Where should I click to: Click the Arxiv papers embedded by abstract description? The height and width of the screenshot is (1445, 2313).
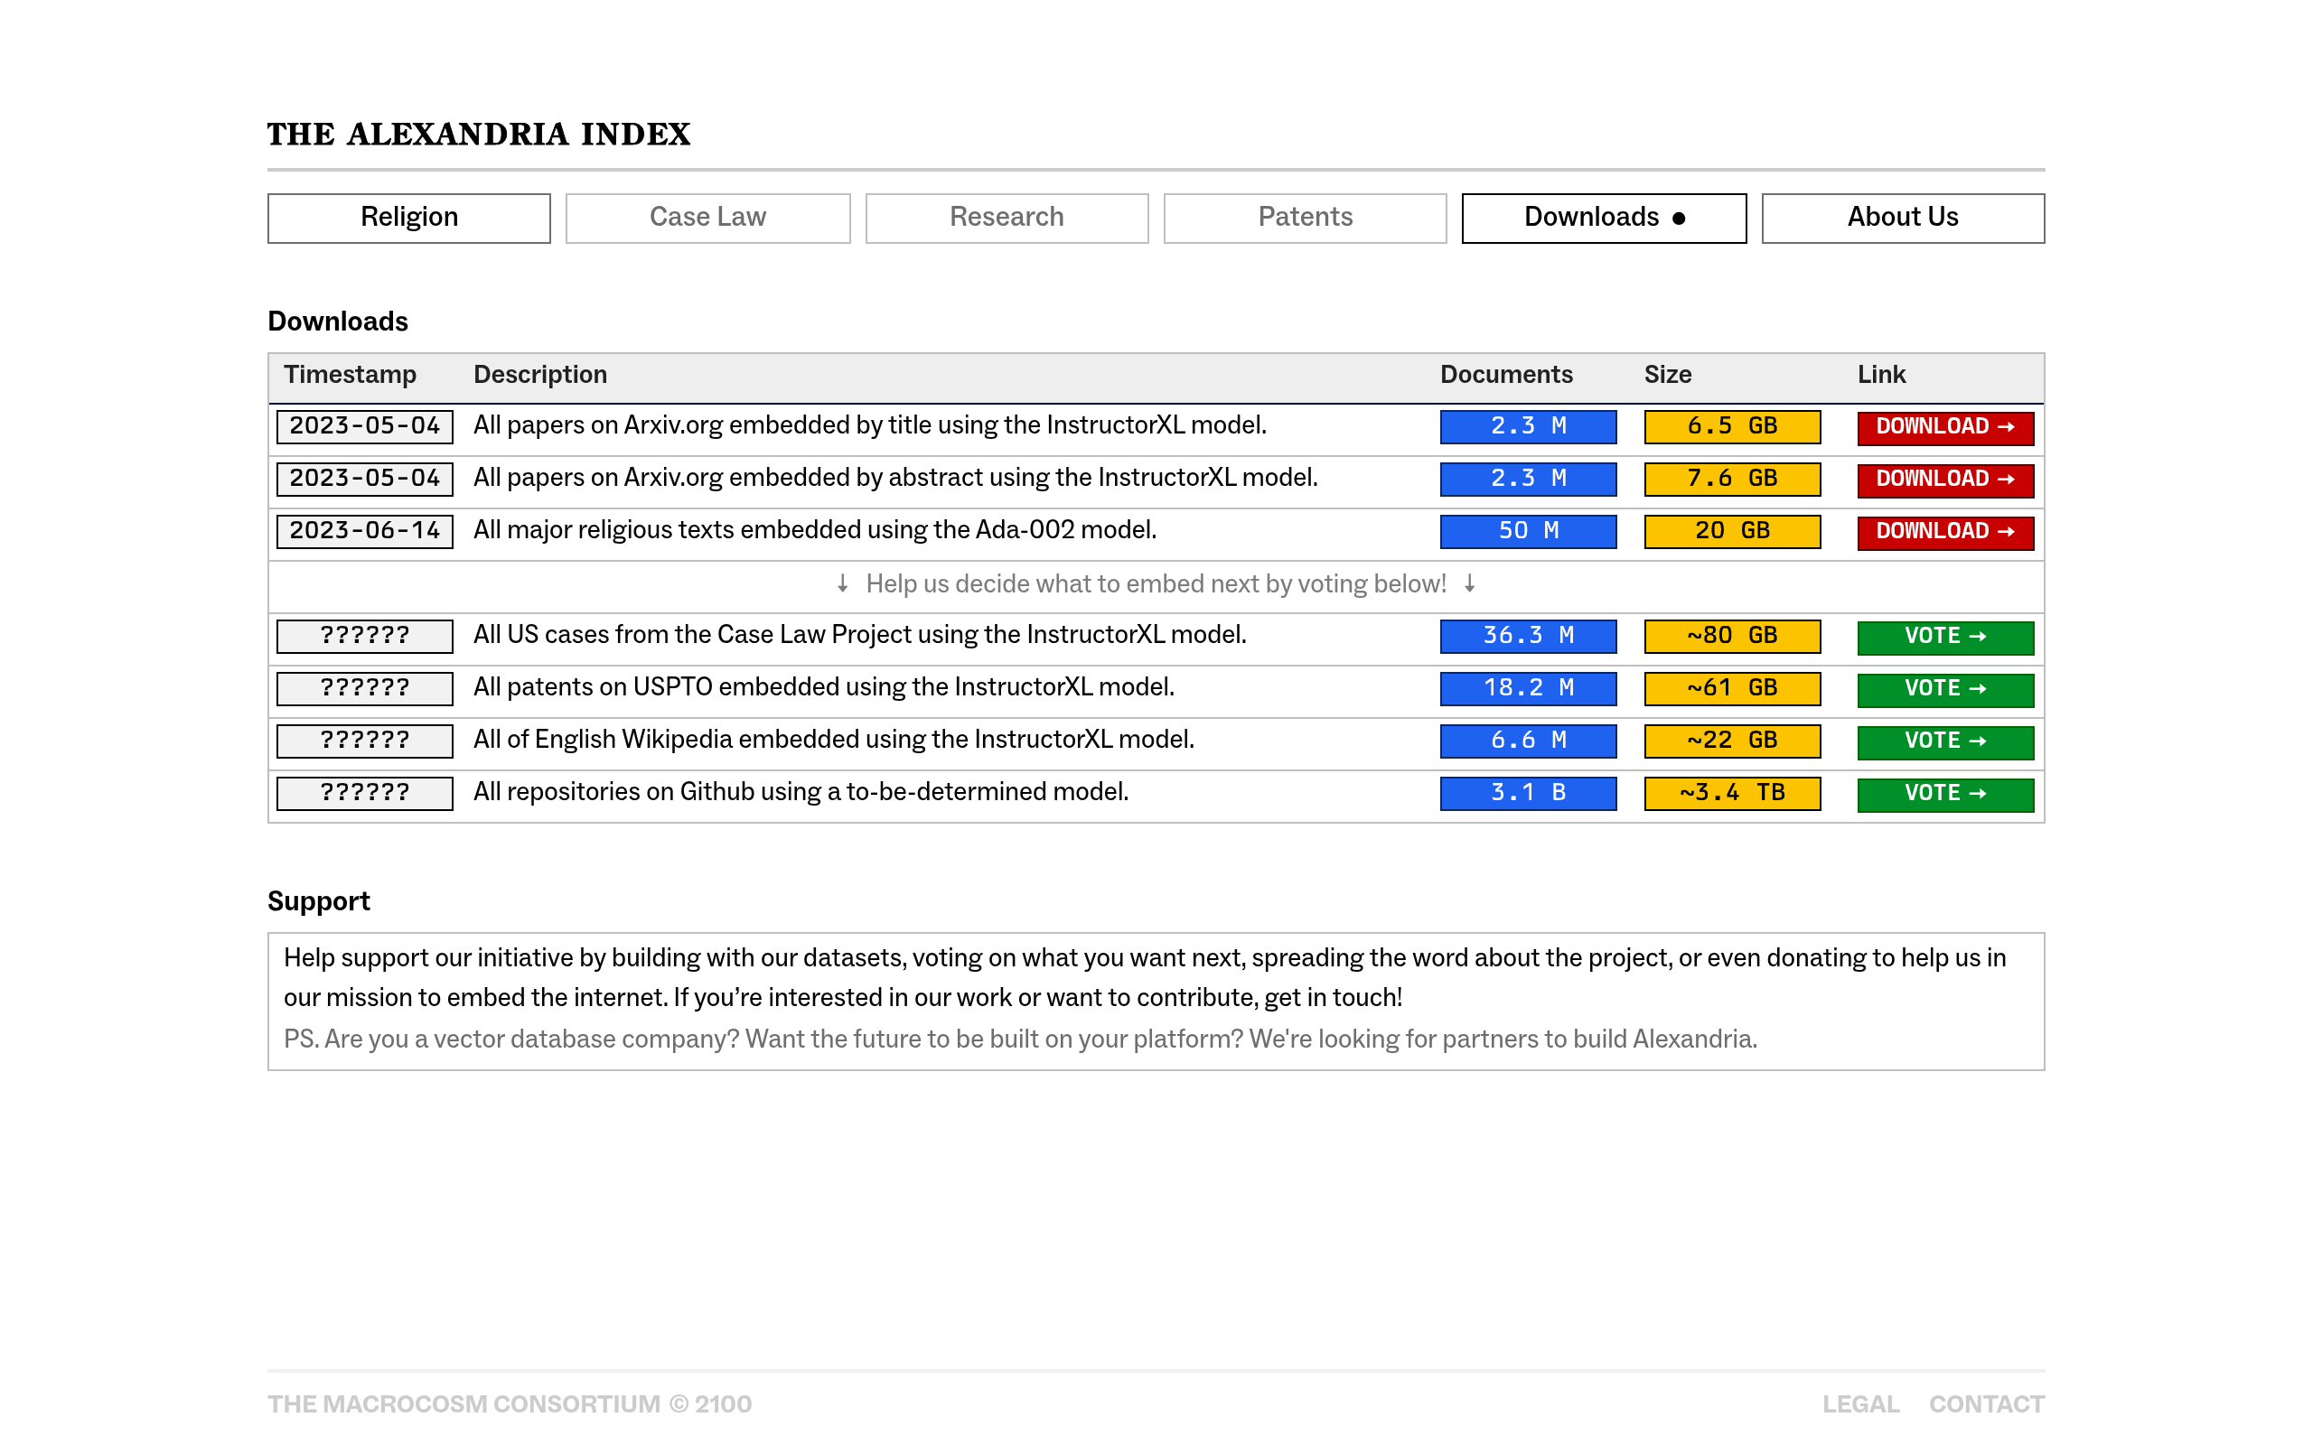pyautogui.click(x=895, y=479)
